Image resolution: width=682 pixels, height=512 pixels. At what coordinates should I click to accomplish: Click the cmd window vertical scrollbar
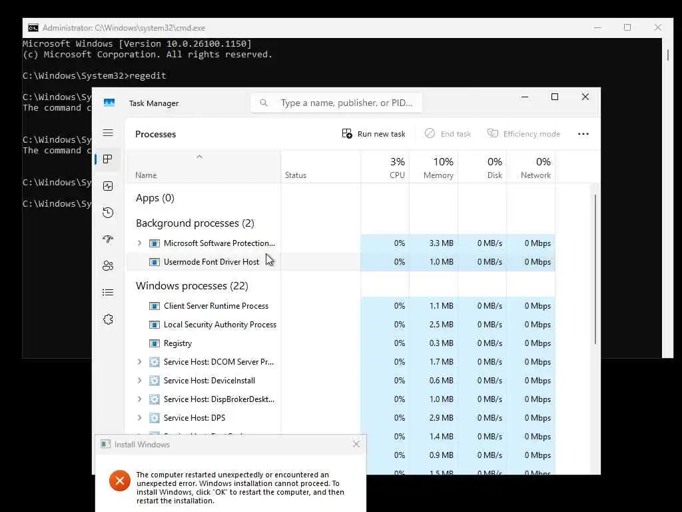[668, 55]
